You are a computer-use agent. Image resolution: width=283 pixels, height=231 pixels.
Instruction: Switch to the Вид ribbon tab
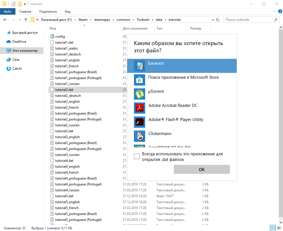(x=68, y=12)
